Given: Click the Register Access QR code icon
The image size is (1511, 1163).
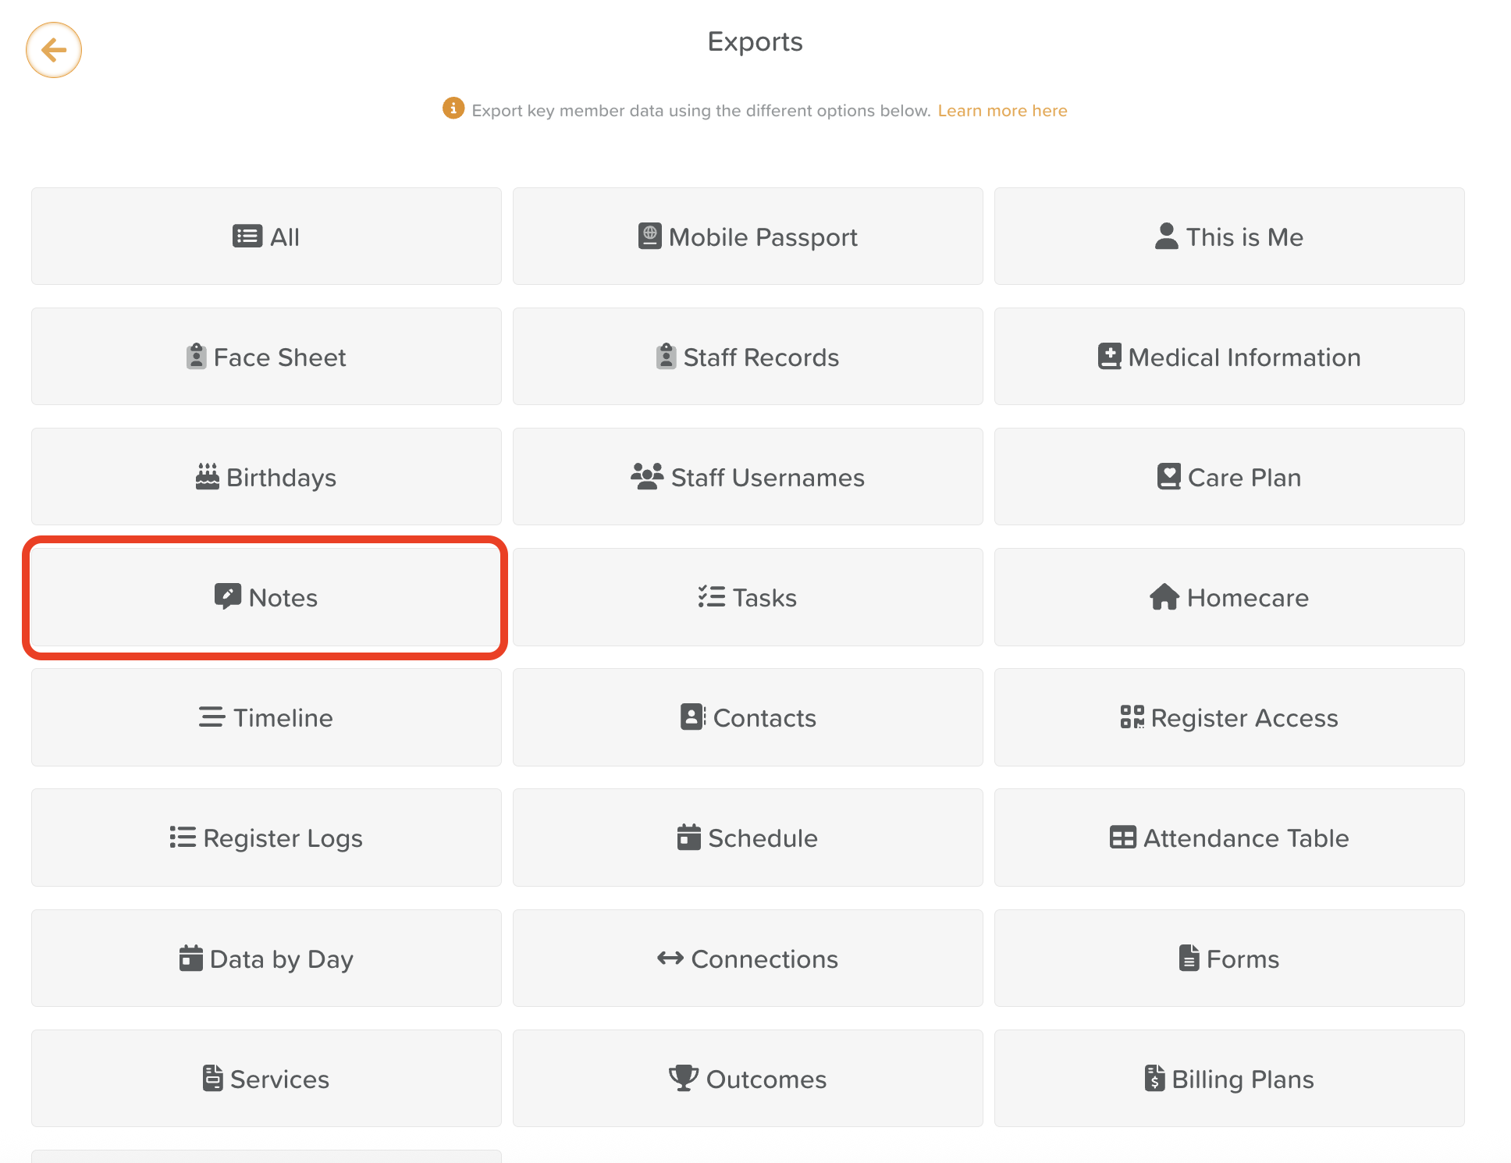Looking at the screenshot, I should [1132, 717].
